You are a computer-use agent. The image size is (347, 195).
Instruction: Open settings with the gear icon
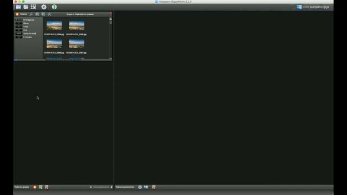coord(44,7)
